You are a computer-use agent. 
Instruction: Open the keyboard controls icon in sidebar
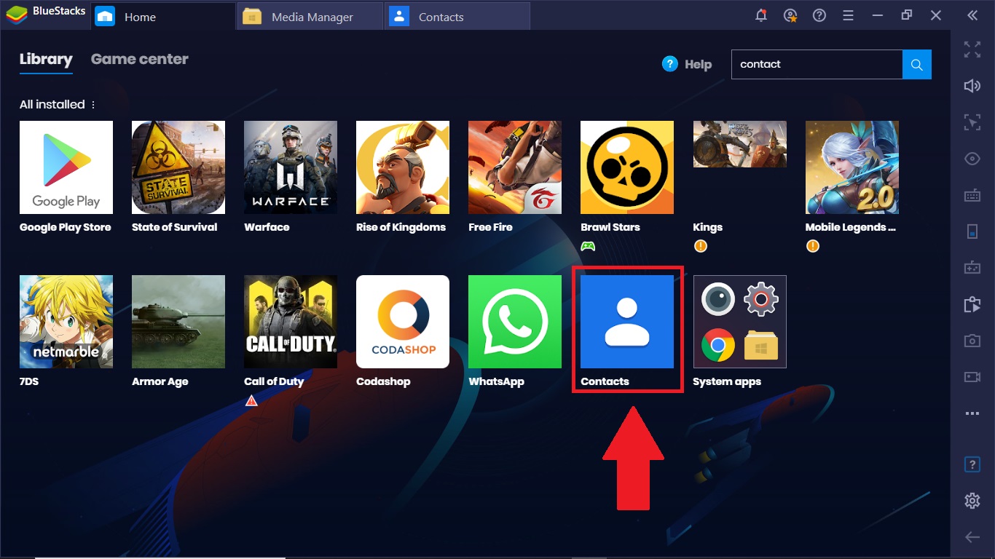click(972, 195)
